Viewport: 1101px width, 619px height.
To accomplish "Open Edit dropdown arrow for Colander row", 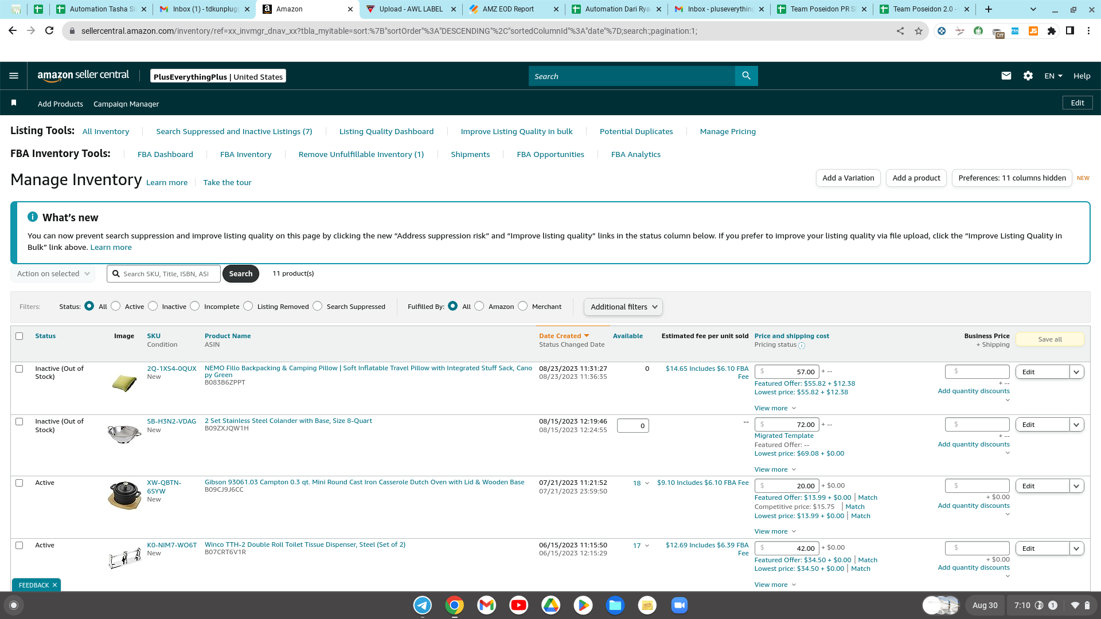I will point(1076,425).
